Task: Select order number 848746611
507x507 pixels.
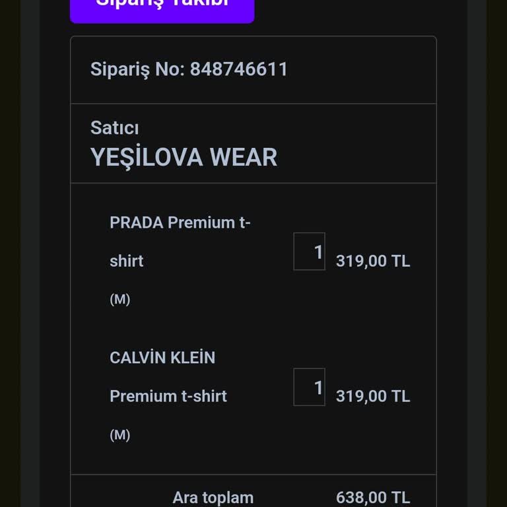Action: pyautogui.click(x=239, y=69)
